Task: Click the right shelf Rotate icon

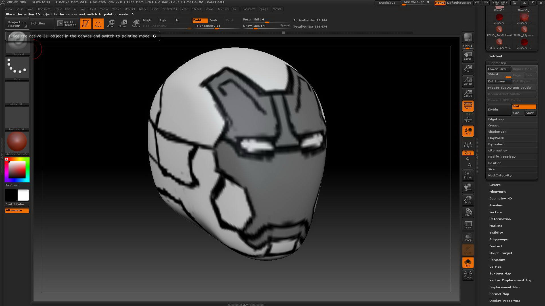Action: click(468, 212)
